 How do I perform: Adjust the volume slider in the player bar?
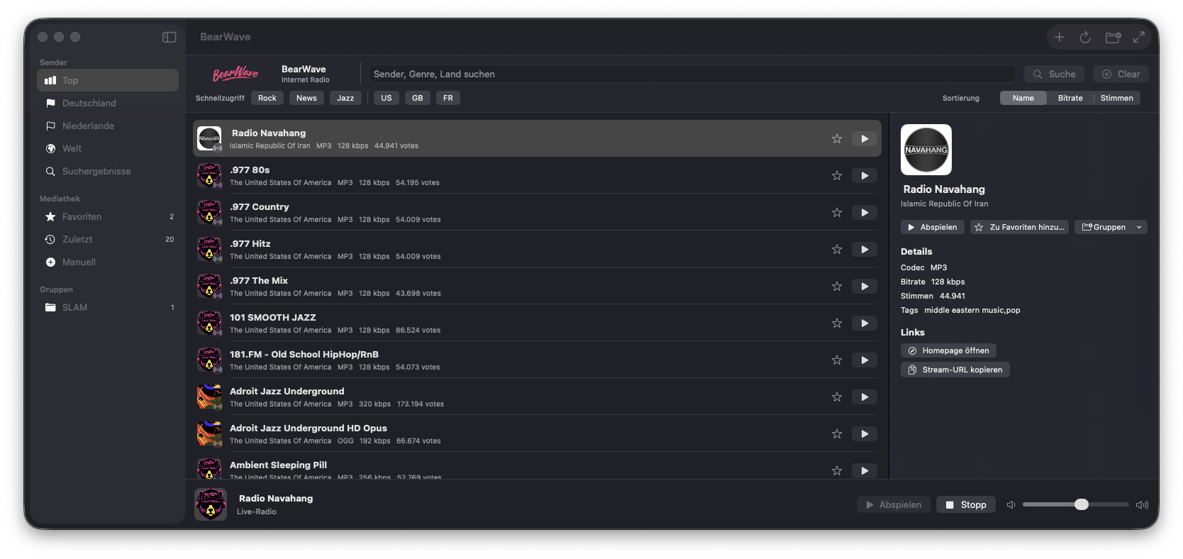point(1075,504)
